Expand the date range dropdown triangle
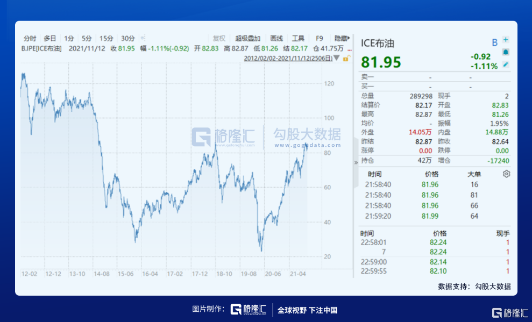The width and height of the screenshot is (532, 322). [x=337, y=58]
